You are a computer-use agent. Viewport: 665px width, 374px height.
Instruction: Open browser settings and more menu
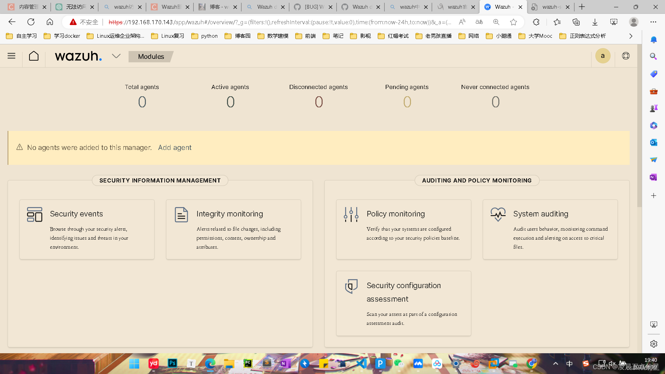click(x=653, y=22)
